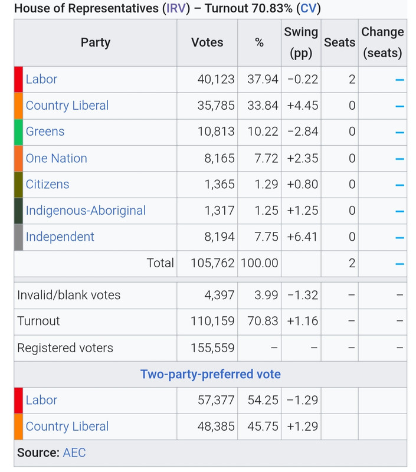Click the Votes column header
The width and height of the screenshot is (416, 472).
point(207,42)
